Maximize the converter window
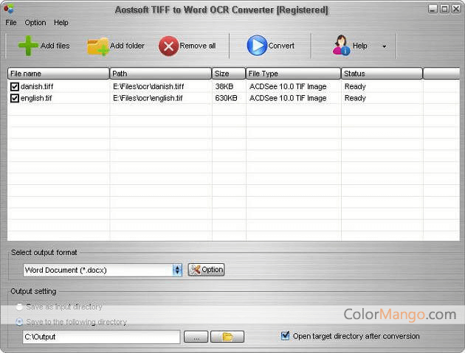Image resolution: width=465 pixels, height=353 pixels. 444,9
